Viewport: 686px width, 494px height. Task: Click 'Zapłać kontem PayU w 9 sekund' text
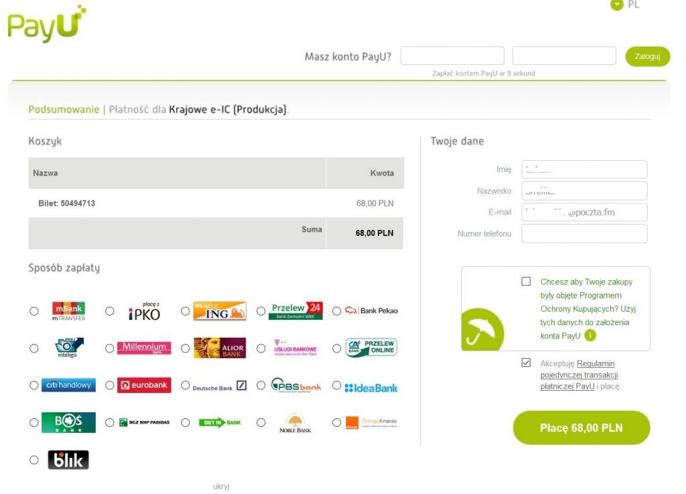(484, 74)
